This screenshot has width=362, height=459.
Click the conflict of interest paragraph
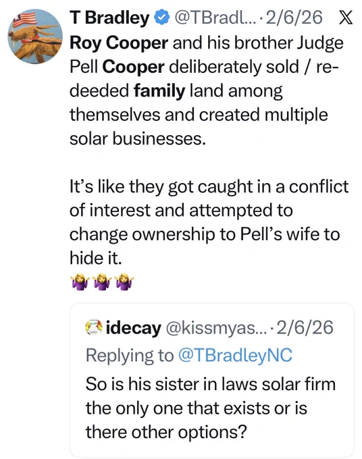(209, 222)
